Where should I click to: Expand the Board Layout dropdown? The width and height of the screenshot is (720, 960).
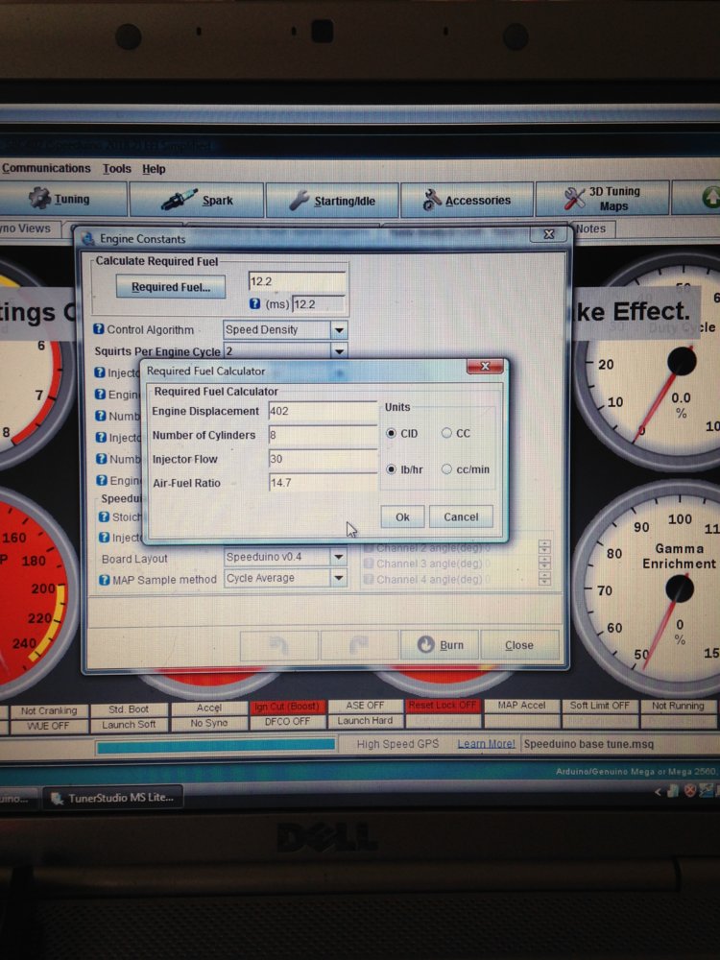(339, 557)
